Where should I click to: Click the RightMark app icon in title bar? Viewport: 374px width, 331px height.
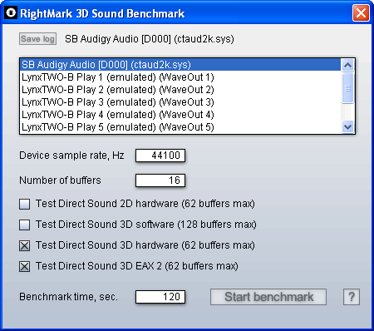tap(12, 12)
